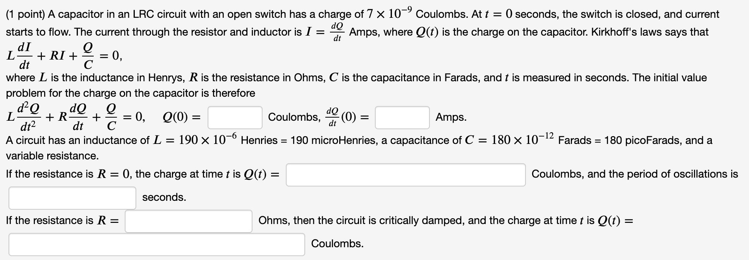Click the critical damping resistance R input box

click(x=189, y=221)
